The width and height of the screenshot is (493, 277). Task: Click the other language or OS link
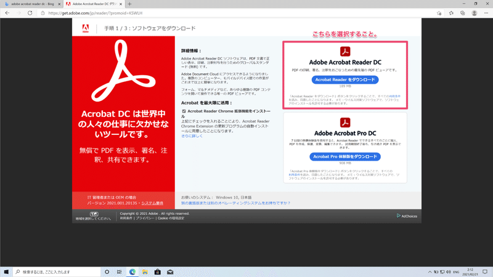click(235, 203)
